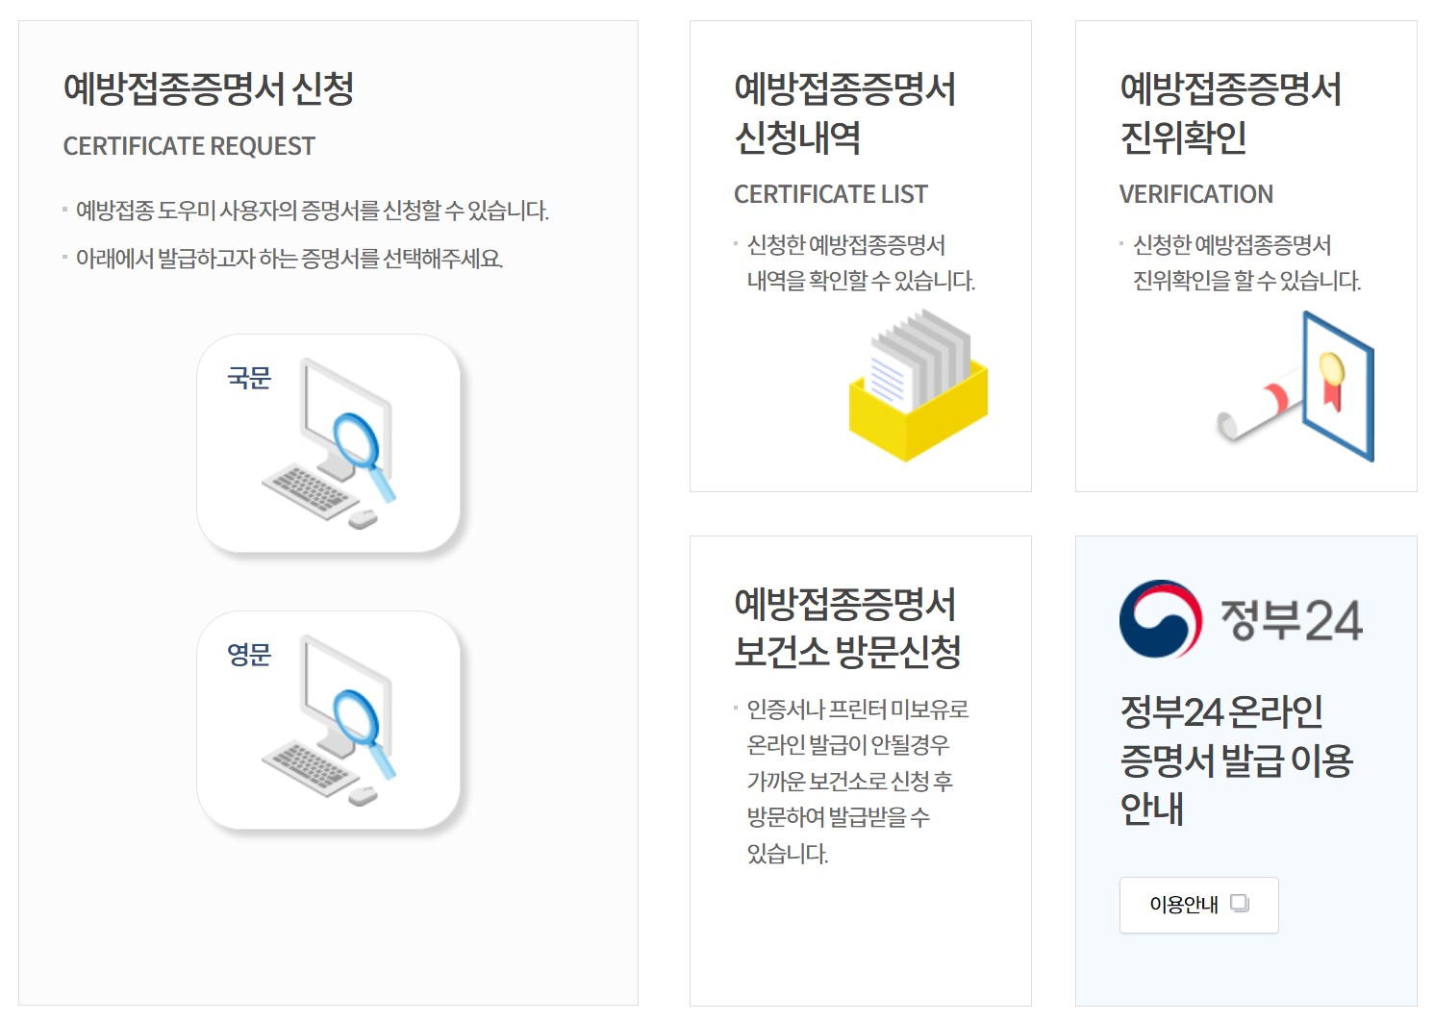Click text '아래에서 발급하고자 하는 증명서를 선택해주세요.'
Screen dimensions: 1434x1021
(289, 259)
